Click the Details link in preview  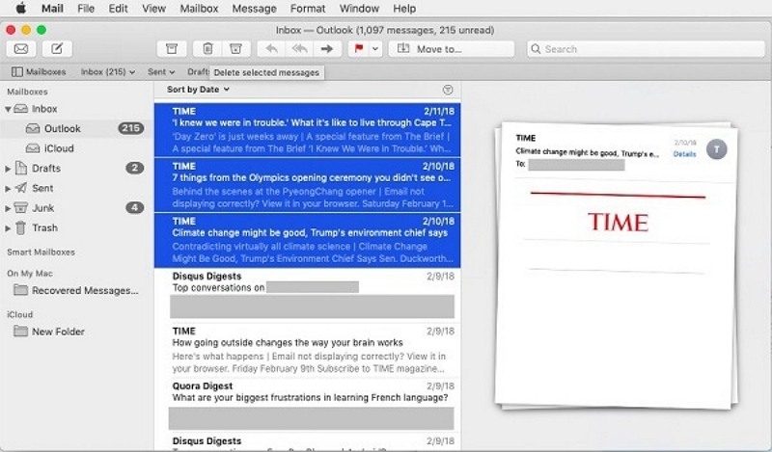click(684, 154)
